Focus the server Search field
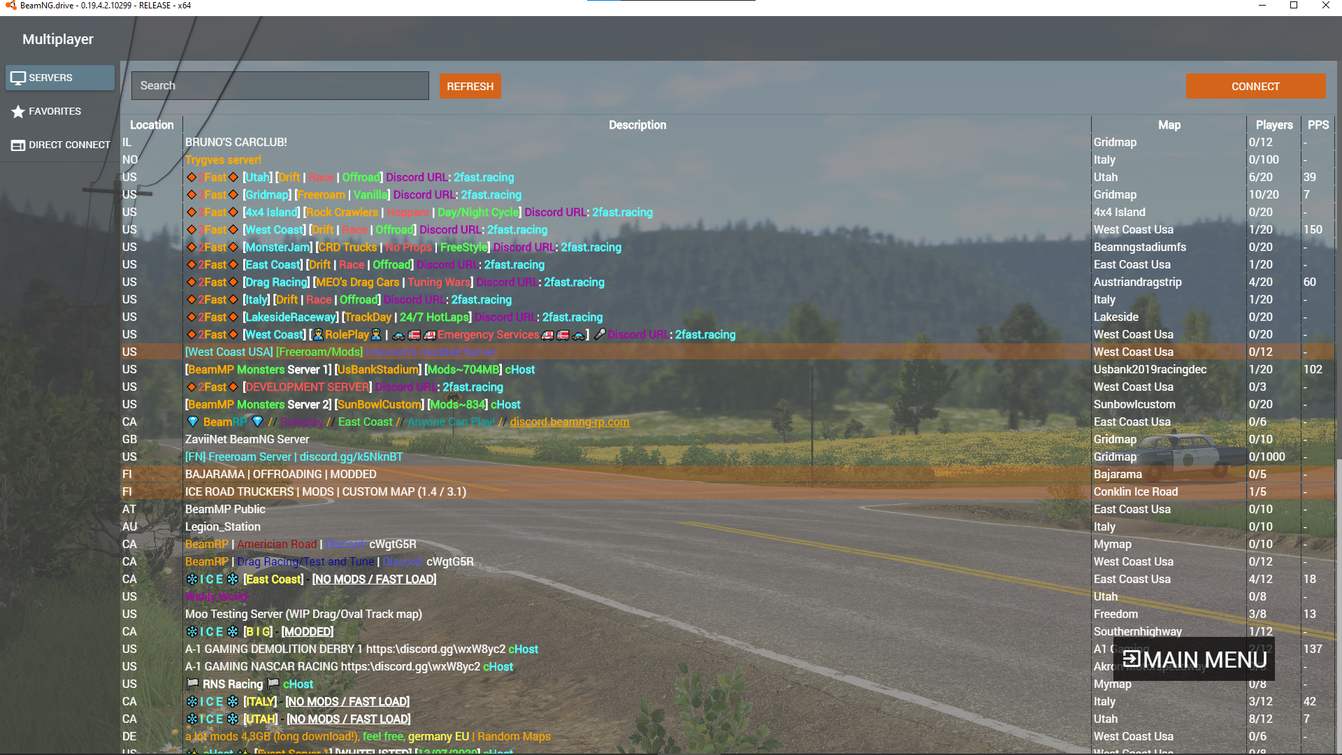1342x755 pixels. (280, 85)
